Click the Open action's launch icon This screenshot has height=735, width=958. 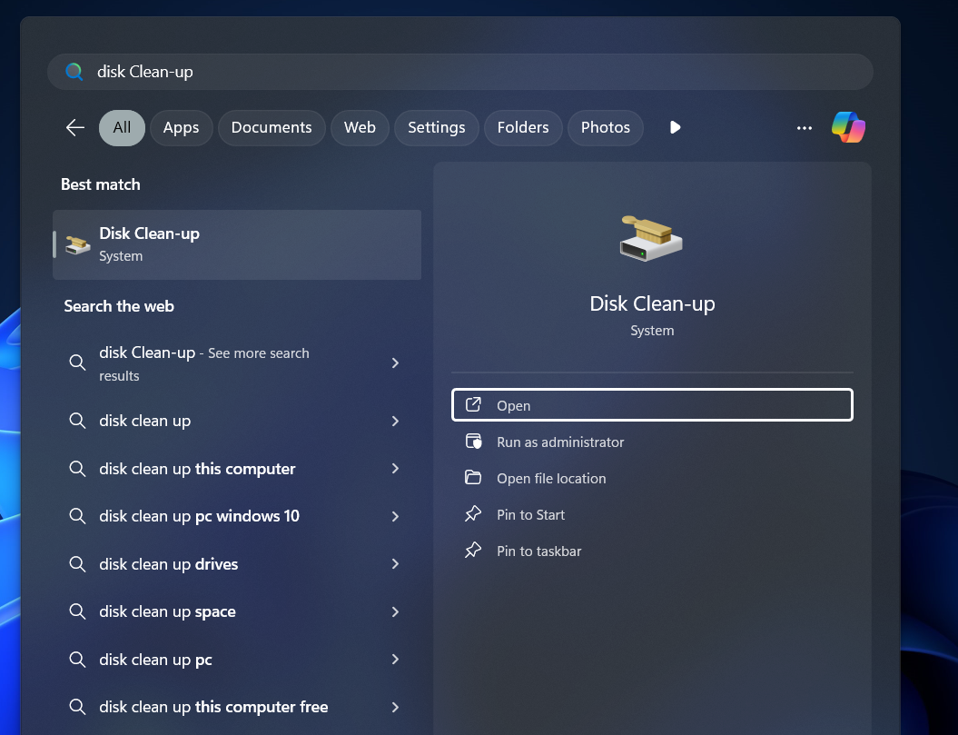(x=473, y=405)
